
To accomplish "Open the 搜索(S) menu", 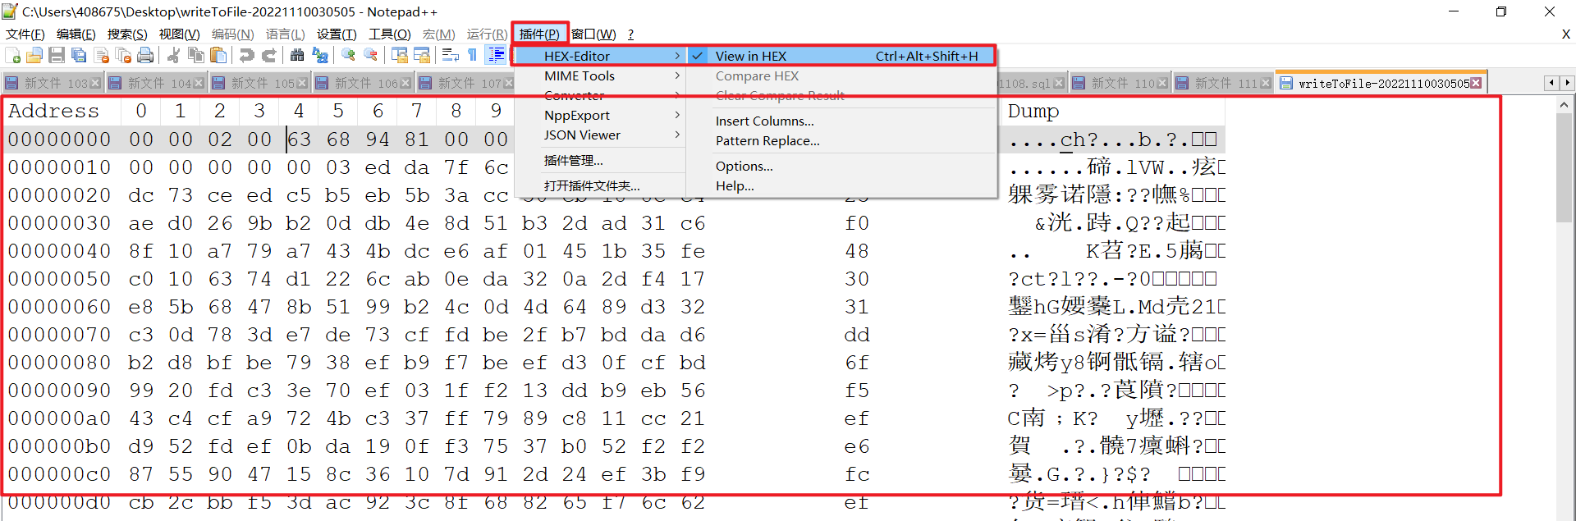I will pyautogui.click(x=127, y=34).
